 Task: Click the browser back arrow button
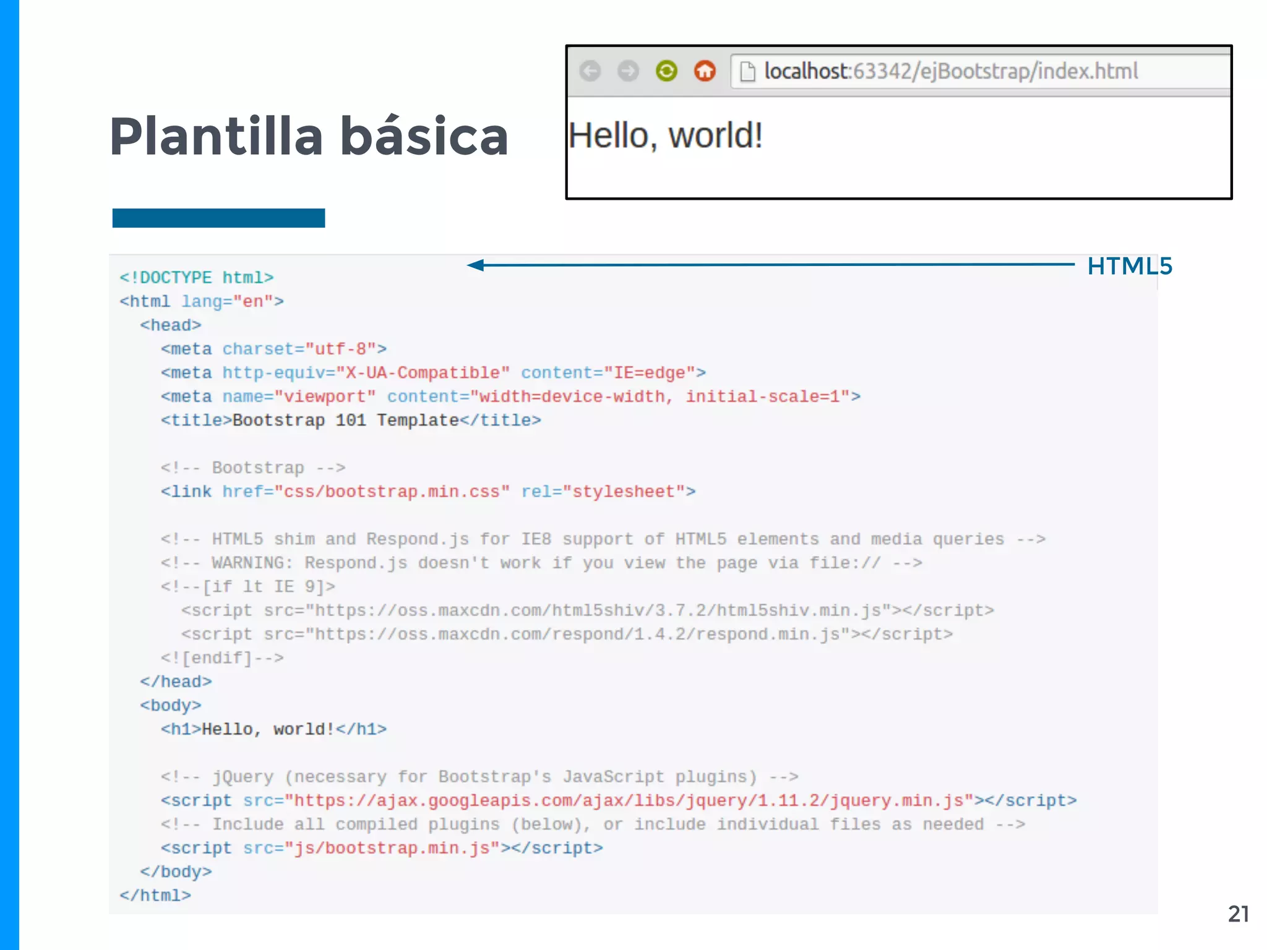[590, 71]
